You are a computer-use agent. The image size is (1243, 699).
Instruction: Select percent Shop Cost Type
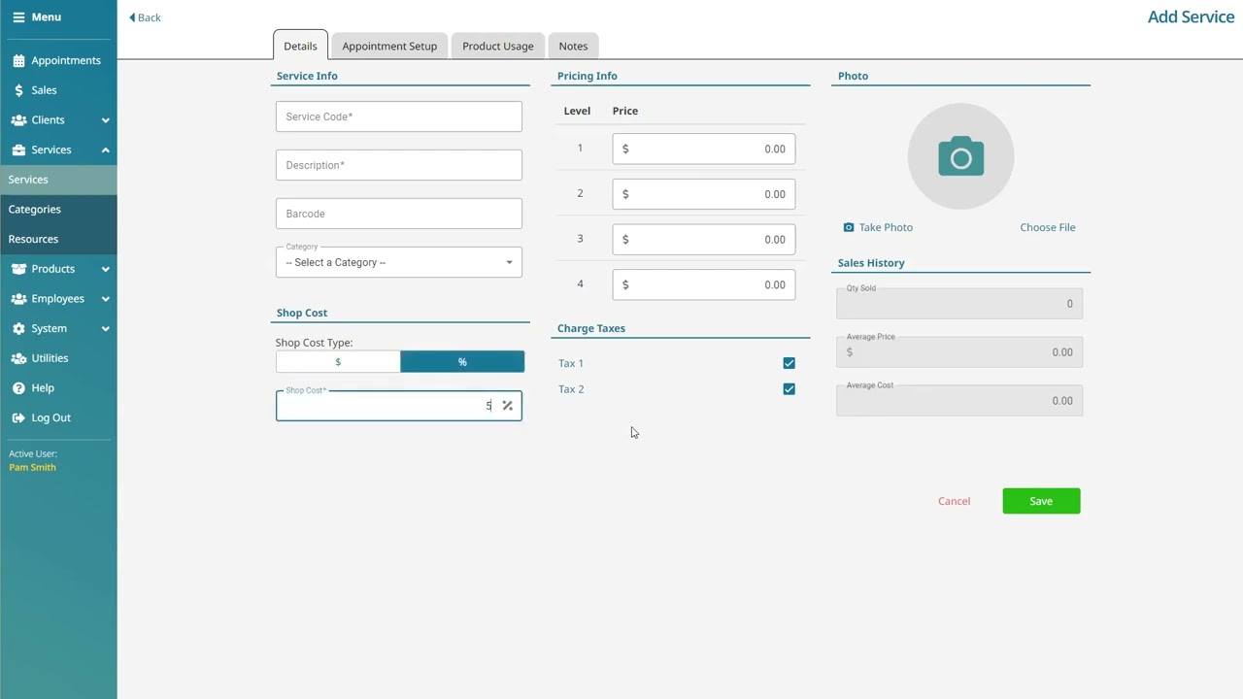click(462, 362)
